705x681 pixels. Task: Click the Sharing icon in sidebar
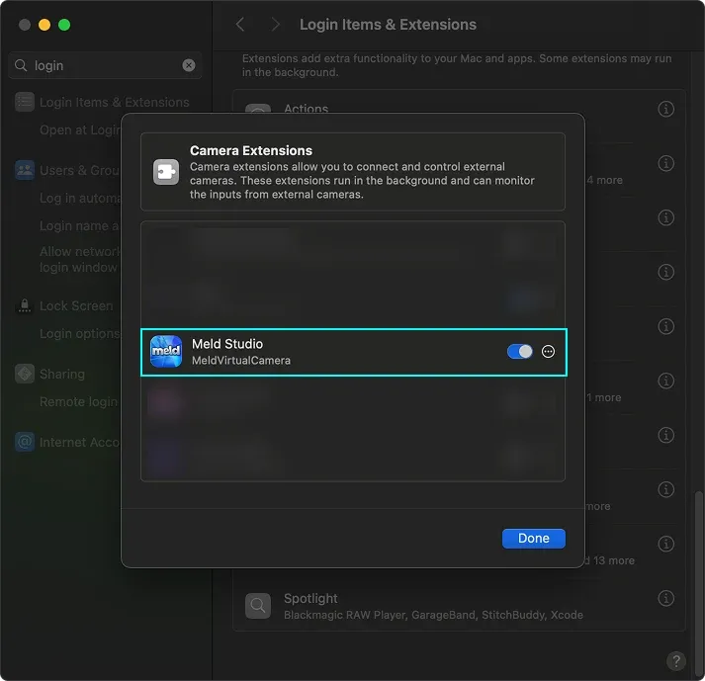point(25,374)
